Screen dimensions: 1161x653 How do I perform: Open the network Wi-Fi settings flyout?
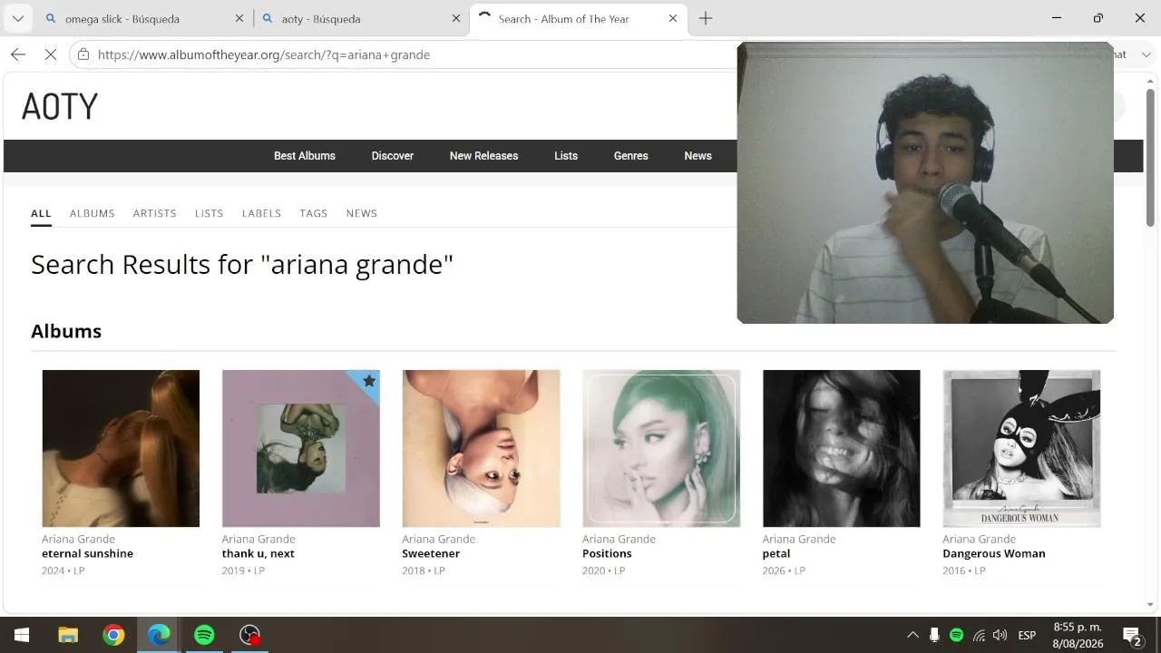pos(979,635)
